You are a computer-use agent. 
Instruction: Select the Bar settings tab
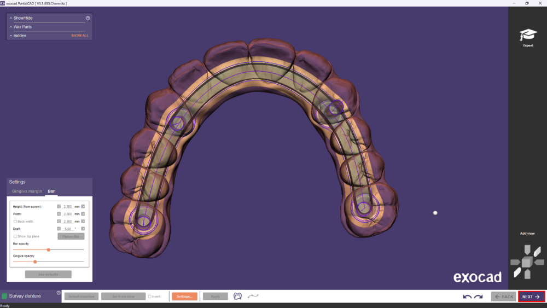51,191
